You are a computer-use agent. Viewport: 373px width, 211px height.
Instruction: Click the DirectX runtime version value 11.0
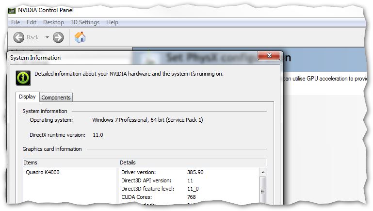point(98,135)
